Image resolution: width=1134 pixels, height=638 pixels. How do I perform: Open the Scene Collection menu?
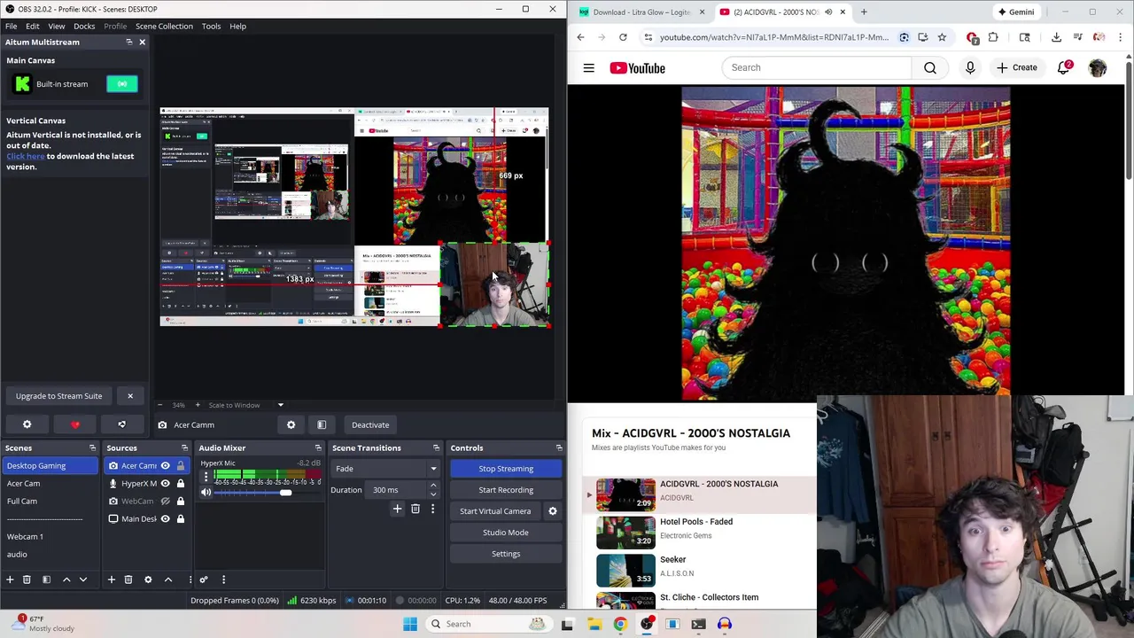pos(164,26)
